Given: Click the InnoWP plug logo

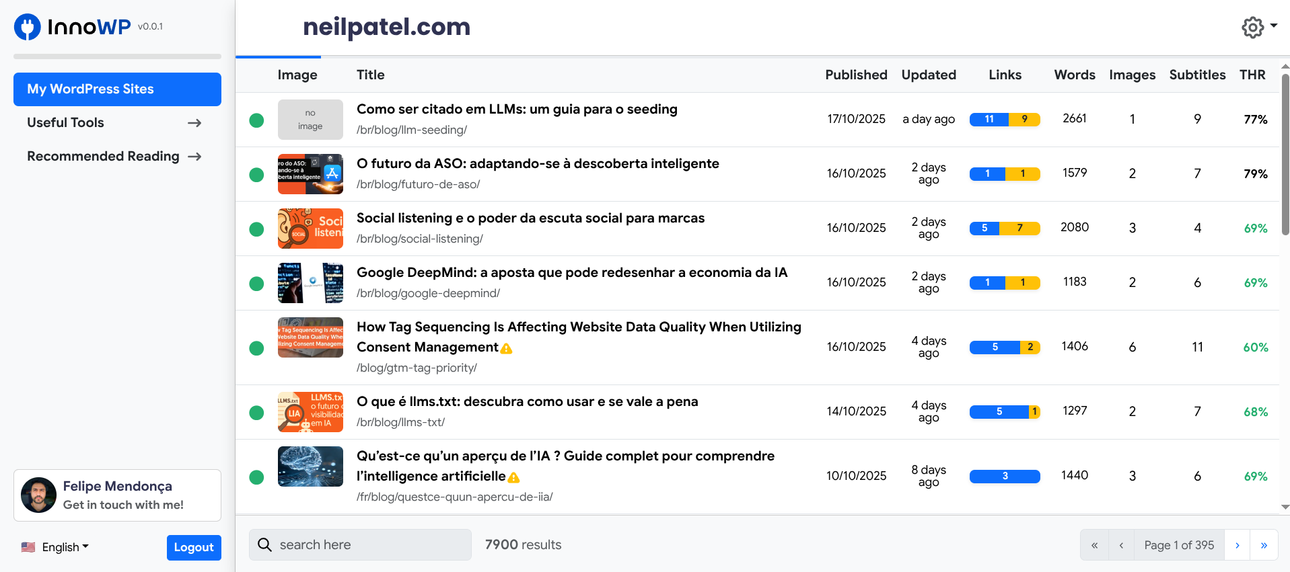Looking at the screenshot, I should [x=28, y=27].
